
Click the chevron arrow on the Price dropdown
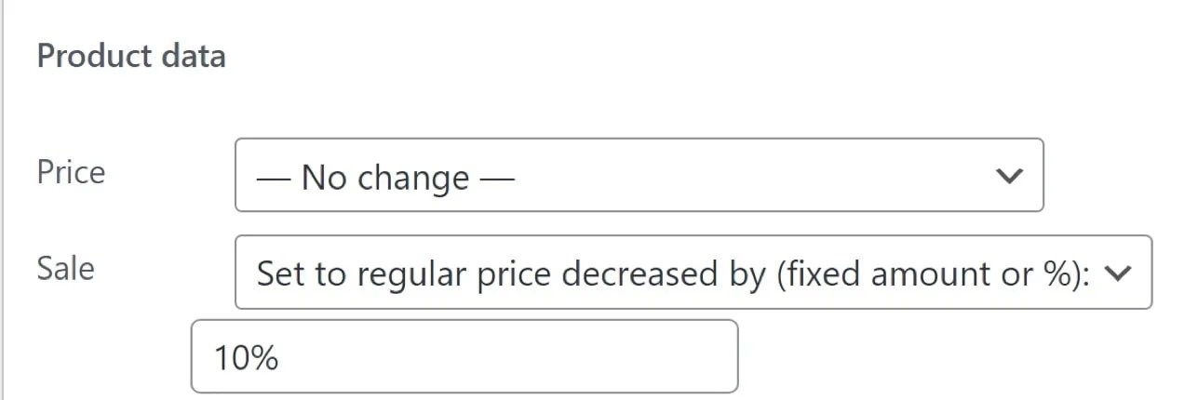(x=1008, y=176)
